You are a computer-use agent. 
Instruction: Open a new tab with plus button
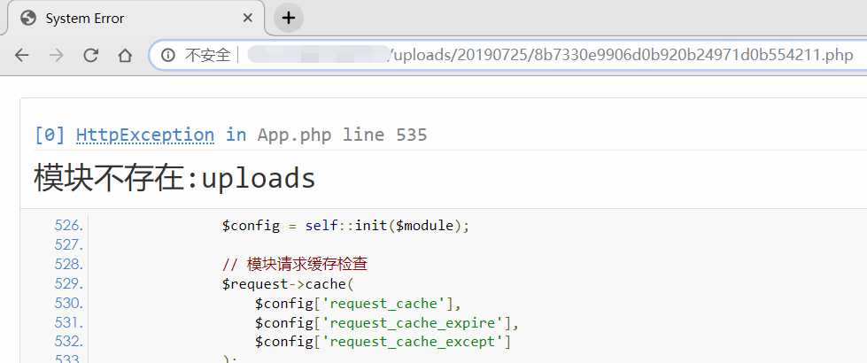point(289,18)
